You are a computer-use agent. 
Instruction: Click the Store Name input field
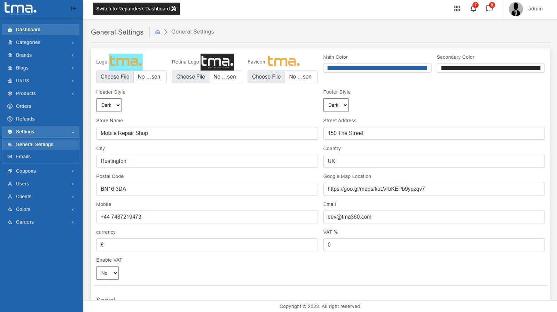click(x=207, y=133)
